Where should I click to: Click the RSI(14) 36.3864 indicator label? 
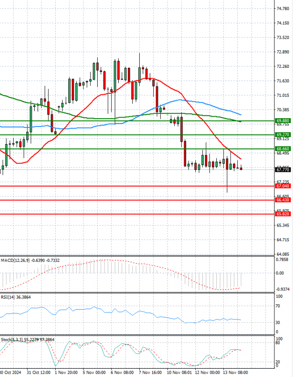[16, 297]
